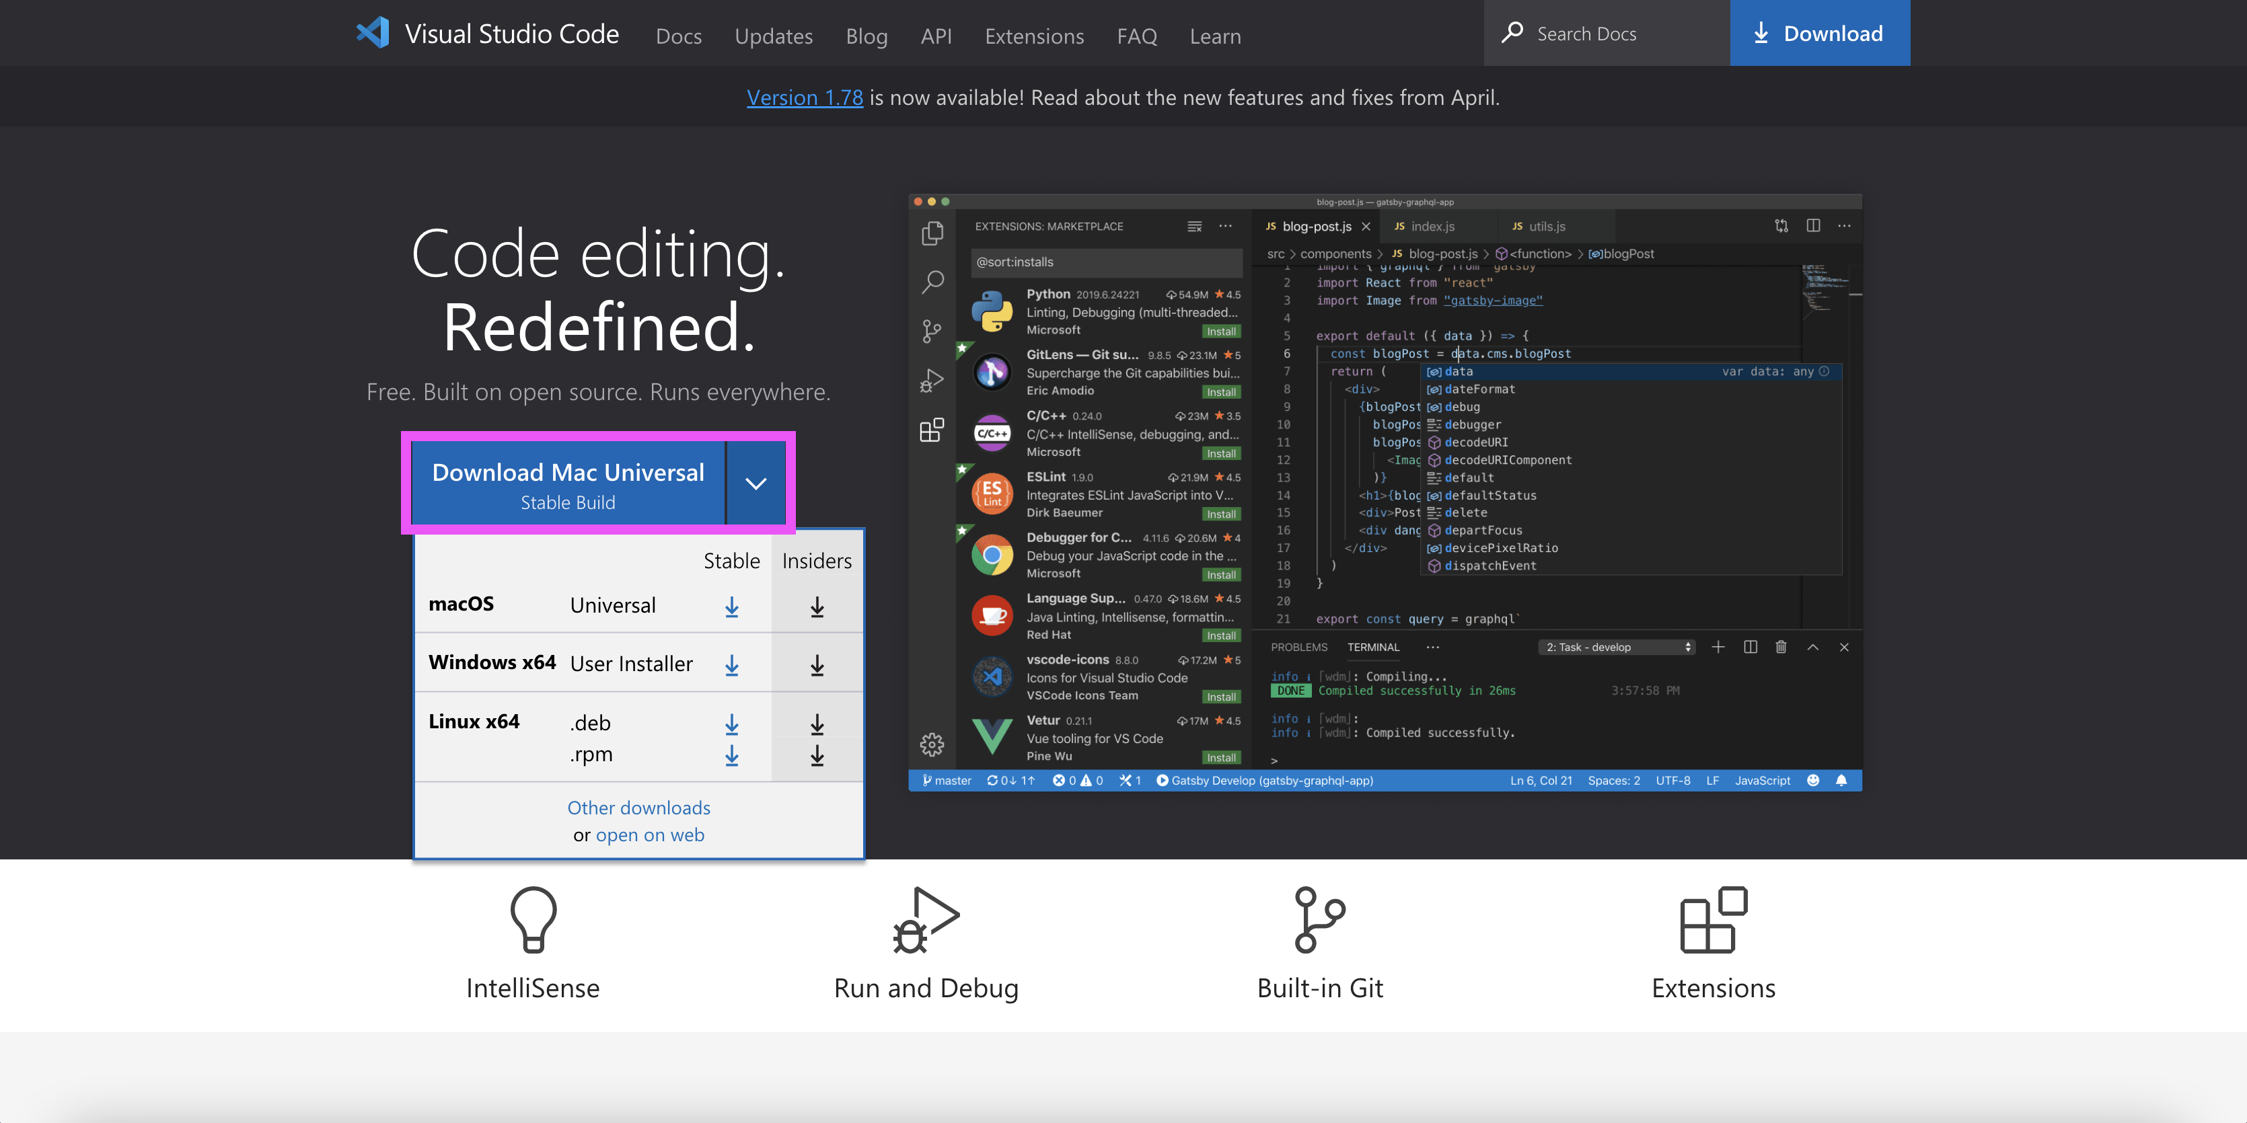Click Download Mac Universal Stable Build button

(568, 483)
